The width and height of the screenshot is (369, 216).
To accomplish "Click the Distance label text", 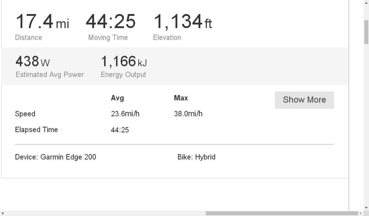I will (28, 37).
